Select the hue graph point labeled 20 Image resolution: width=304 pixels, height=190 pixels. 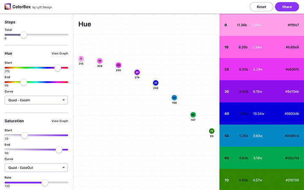pyautogui.click(x=119, y=65)
